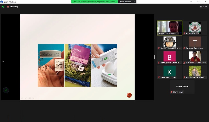This screenshot has width=209, height=122.
Task: Click muted mic icon beside Катерина Грінінг
Action: [x=159, y=77]
